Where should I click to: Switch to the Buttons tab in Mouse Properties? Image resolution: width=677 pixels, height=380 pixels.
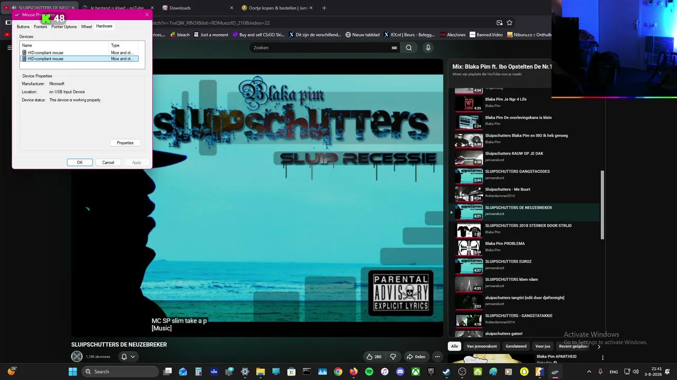[23, 26]
